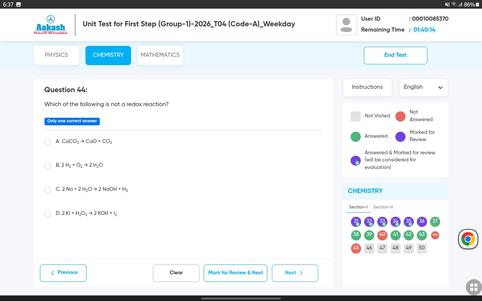Viewport: 482px width, 301px height.
Task: Go to question 39 bubble
Action: (369, 235)
